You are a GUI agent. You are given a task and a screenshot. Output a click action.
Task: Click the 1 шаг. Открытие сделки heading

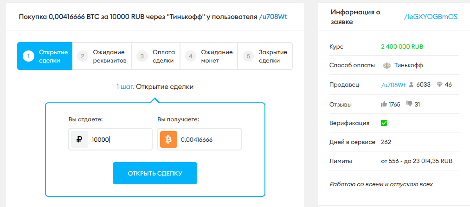155,87
